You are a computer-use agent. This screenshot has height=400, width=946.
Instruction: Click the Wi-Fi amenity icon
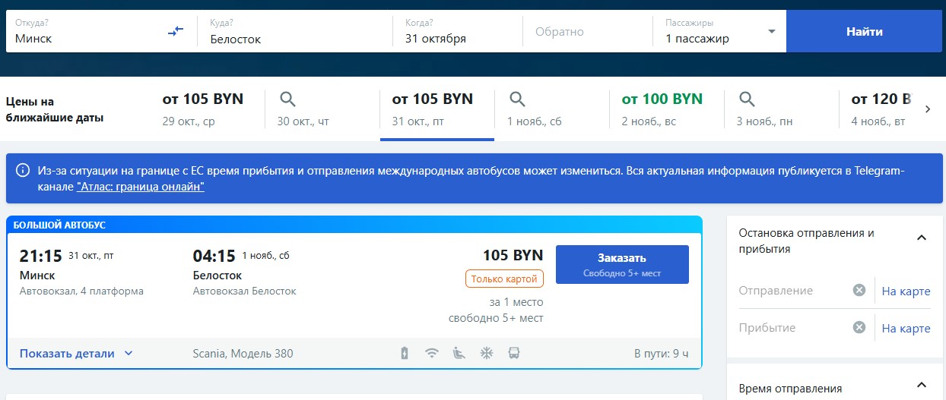[x=432, y=353]
